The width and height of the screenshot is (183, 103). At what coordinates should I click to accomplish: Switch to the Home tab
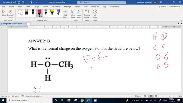pos(11,7)
